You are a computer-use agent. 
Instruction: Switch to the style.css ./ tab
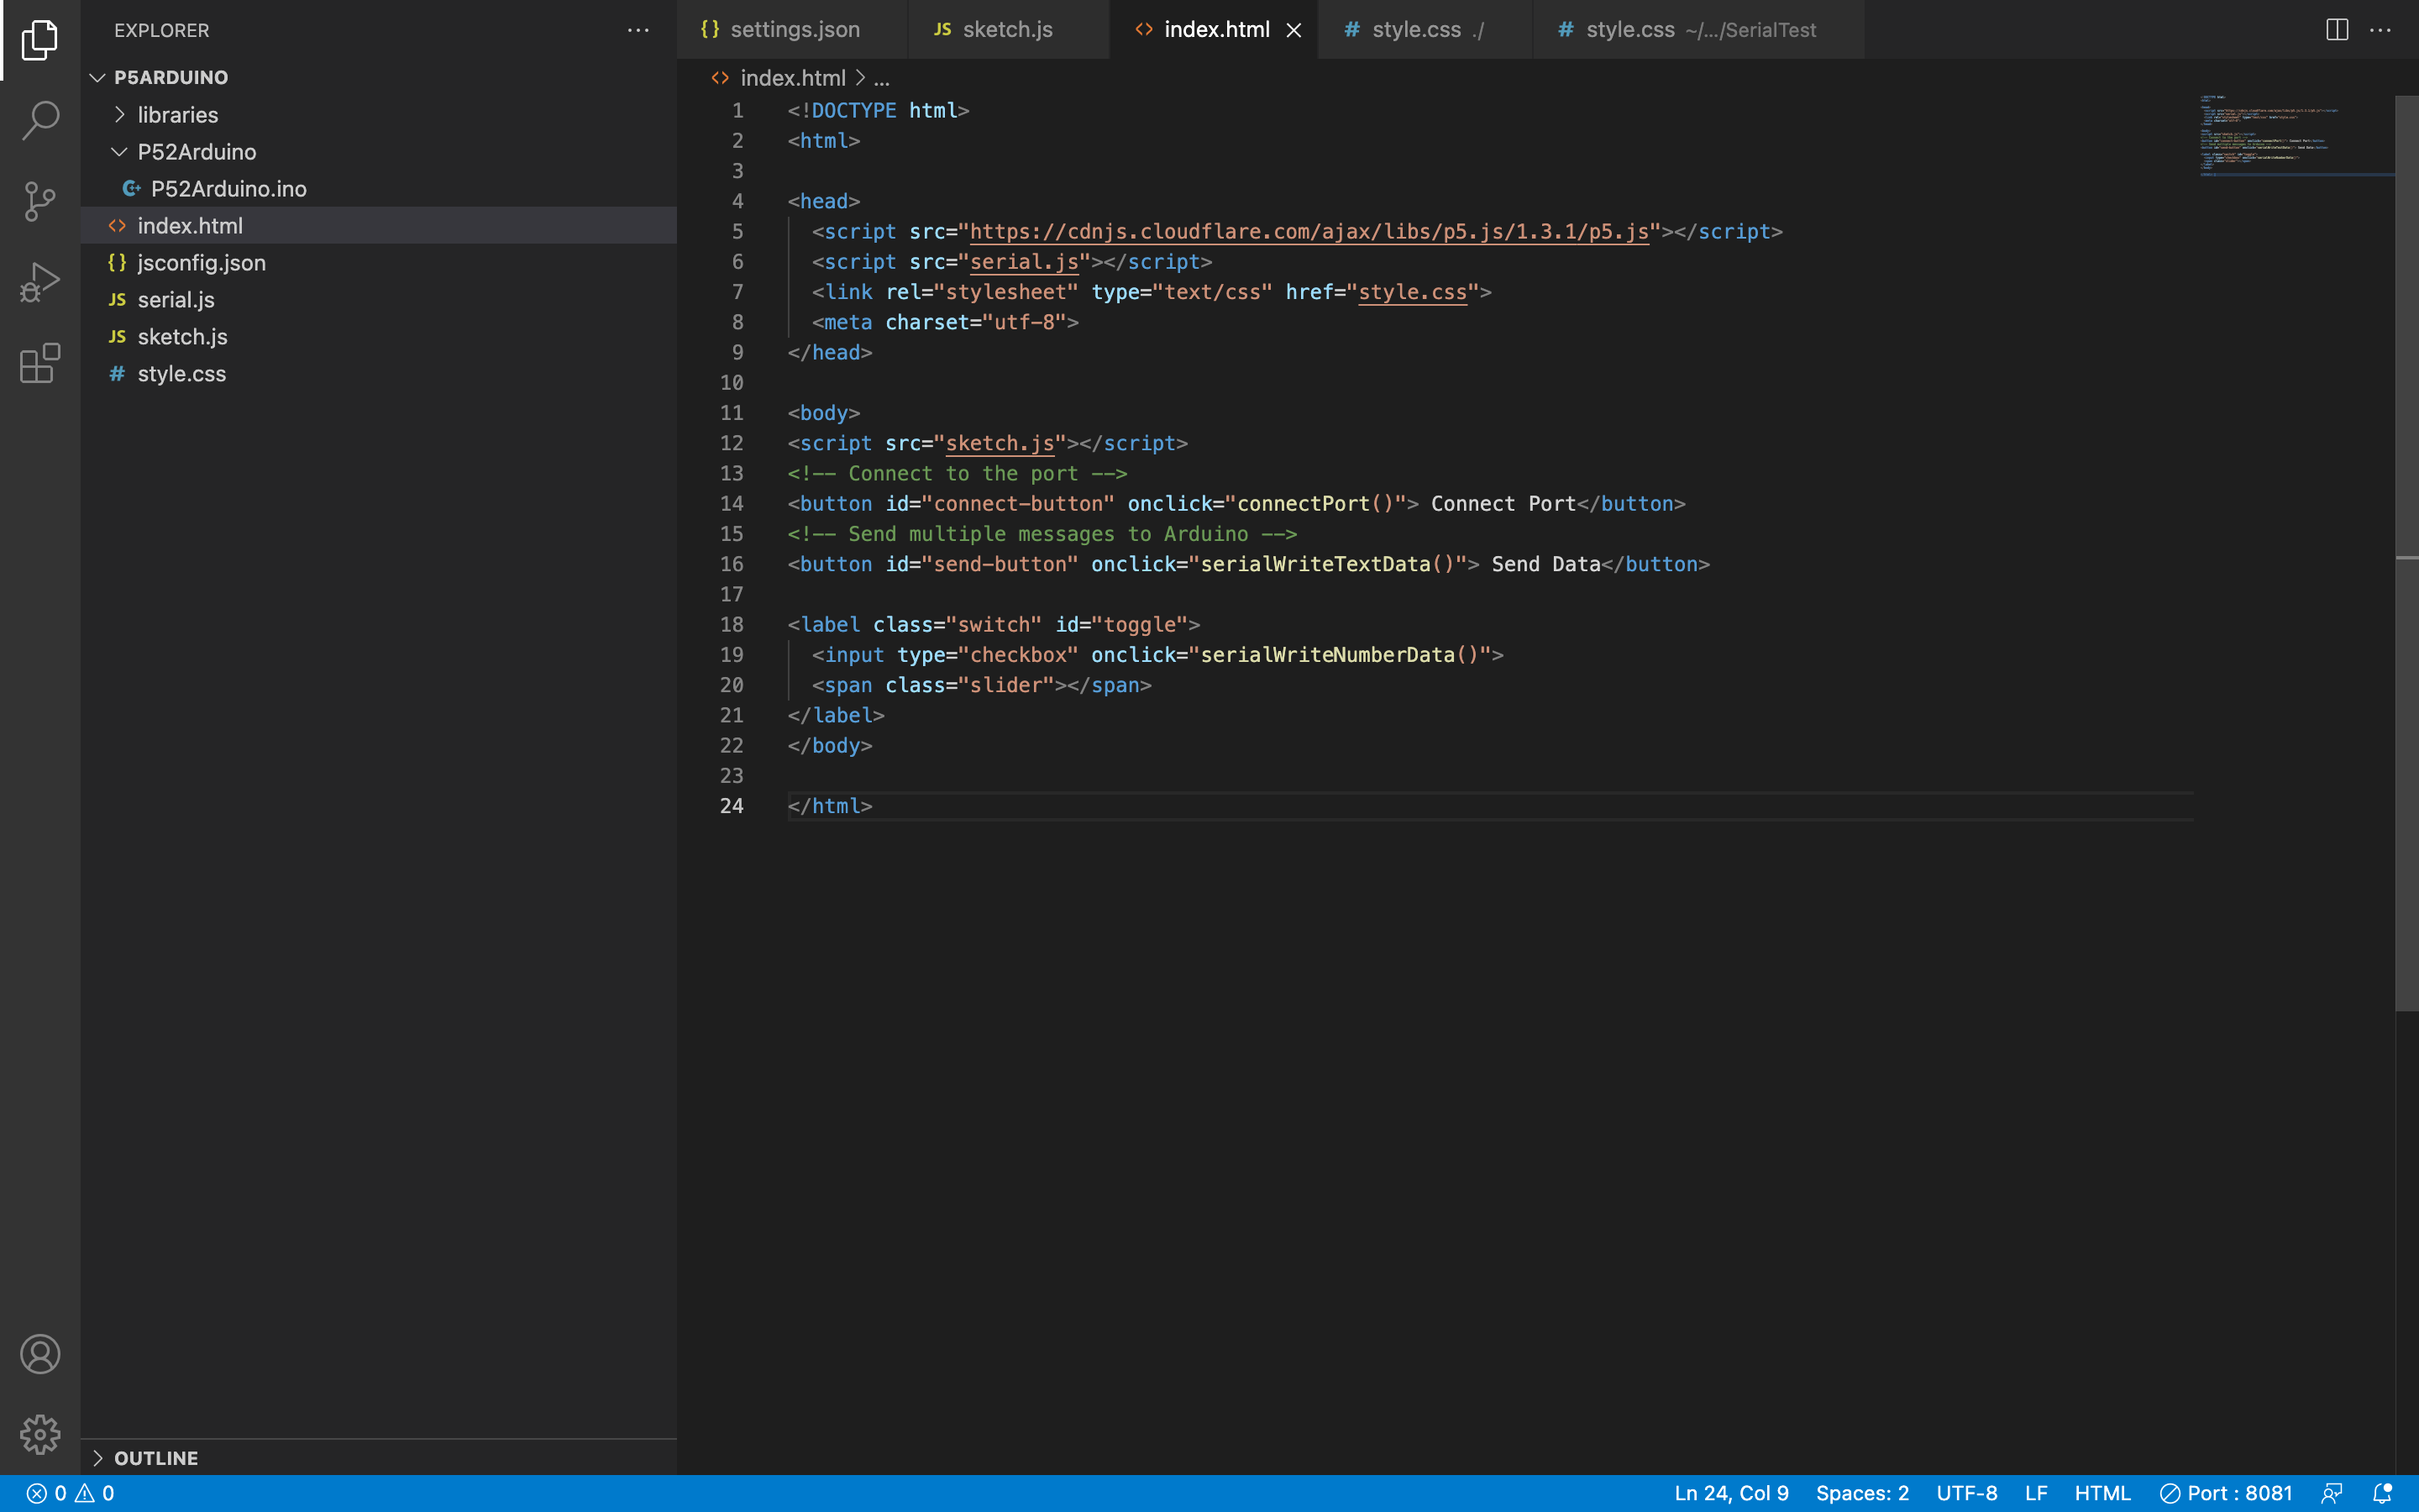pos(1425,30)
